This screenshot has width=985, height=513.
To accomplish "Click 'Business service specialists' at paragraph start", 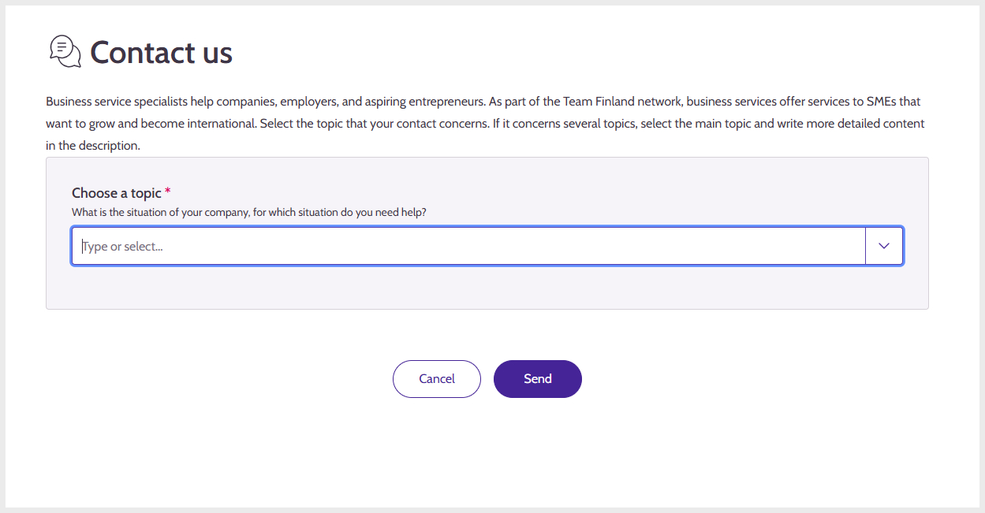I will click(x=117, y=102).
